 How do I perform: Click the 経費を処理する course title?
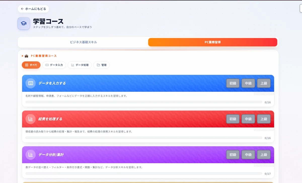pos(50,119)
